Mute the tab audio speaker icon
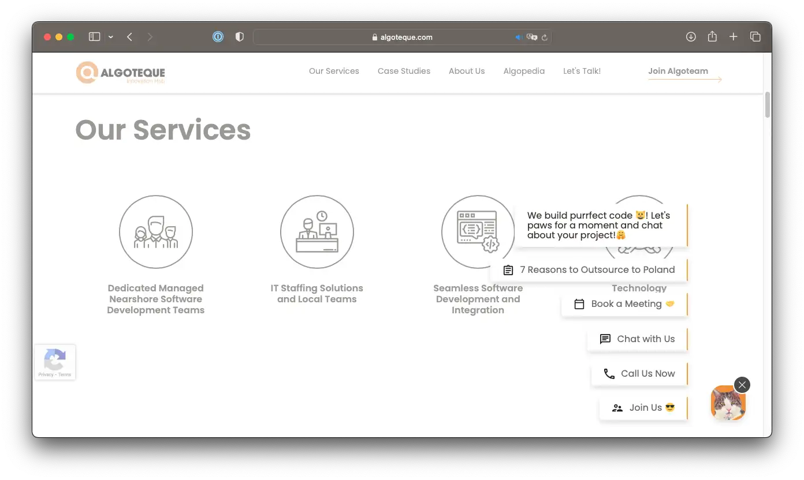Screen dimensions: 804x480 point(519,37)
